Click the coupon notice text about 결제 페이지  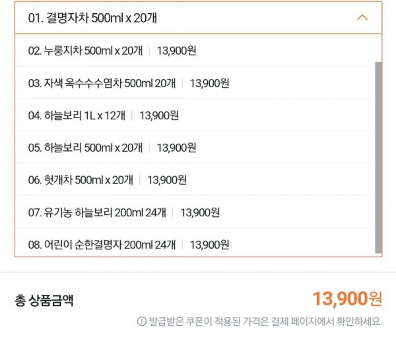(x=265, y=321)
